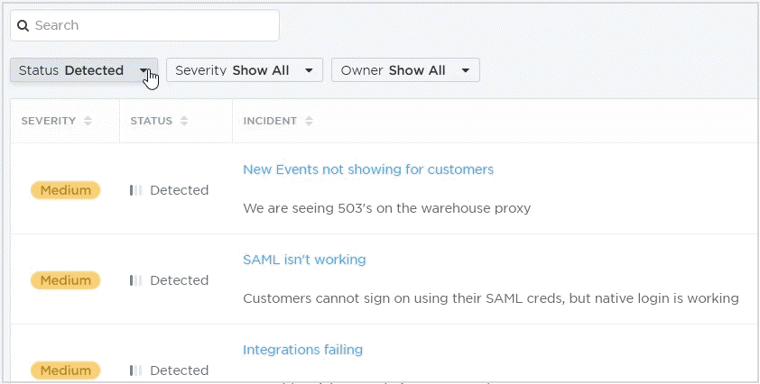Viewport: 760px width, 384px height.
Task: Click status bars icon in New Events row
Action: [136, 190]
